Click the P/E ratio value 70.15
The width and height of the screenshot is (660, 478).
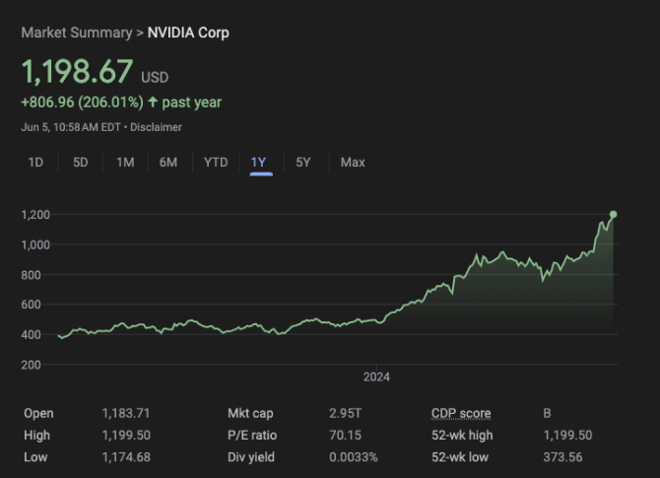(345, 435)
